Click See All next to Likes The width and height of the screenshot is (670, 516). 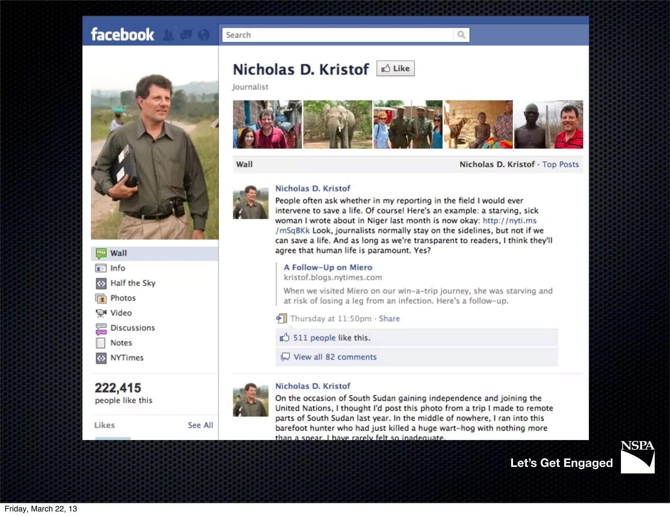200,425
